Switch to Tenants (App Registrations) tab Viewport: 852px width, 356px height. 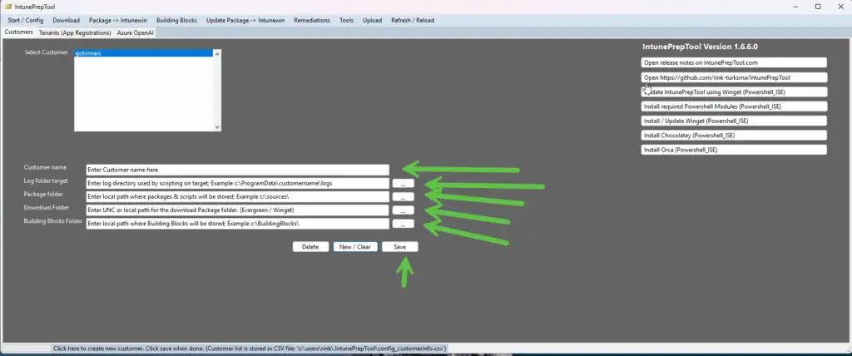click(x=75, y=32)
